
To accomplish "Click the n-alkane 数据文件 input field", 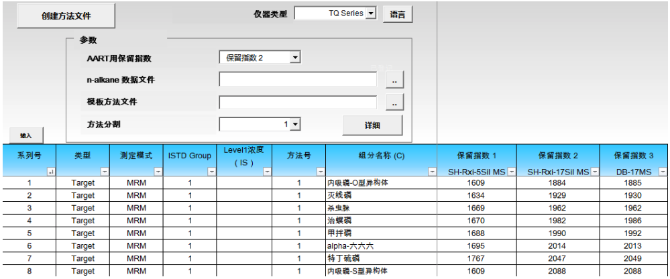I will click(x=298, y=80).
